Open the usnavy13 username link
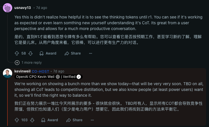 (23, 8)
